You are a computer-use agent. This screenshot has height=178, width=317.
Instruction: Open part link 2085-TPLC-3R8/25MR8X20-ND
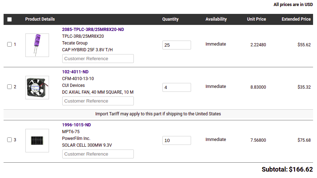coord(93,30)
